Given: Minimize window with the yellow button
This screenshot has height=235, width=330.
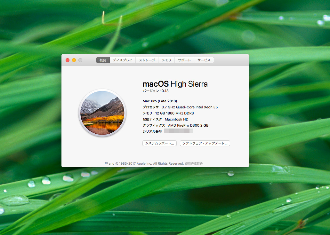Looking at the screenshot, I should 74,60.
